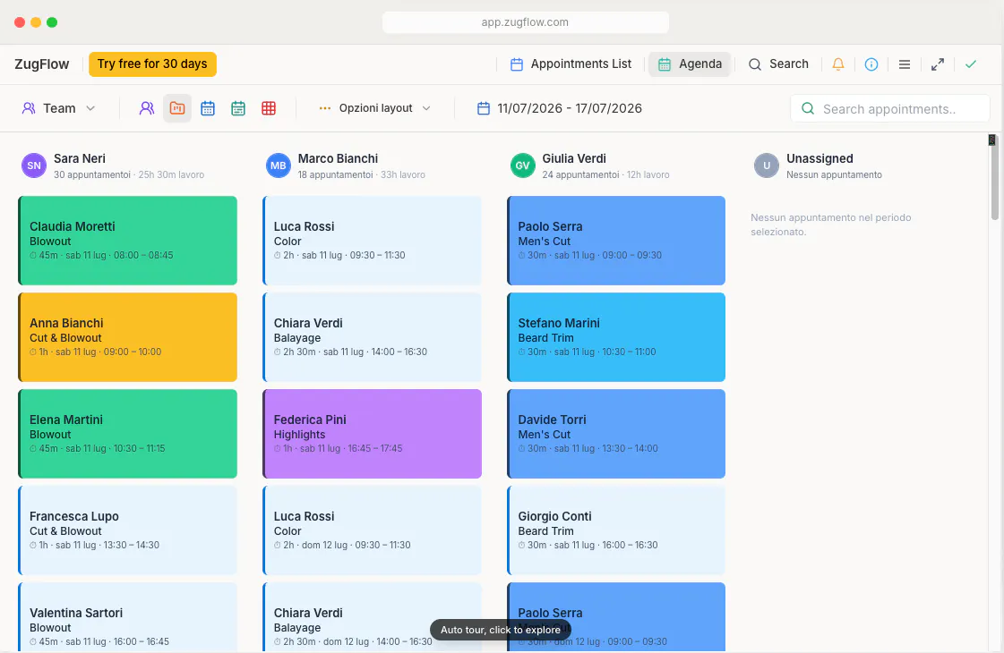Image resolution: width=1004 pixels, height=653 pixels.
Task: Click Giulia Verdi column name
Action: 574,158
